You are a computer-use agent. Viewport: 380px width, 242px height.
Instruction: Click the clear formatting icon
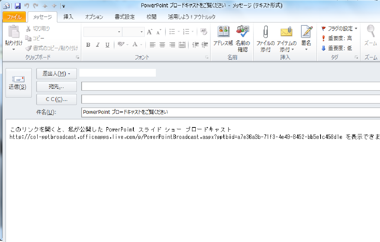point(203,32)
